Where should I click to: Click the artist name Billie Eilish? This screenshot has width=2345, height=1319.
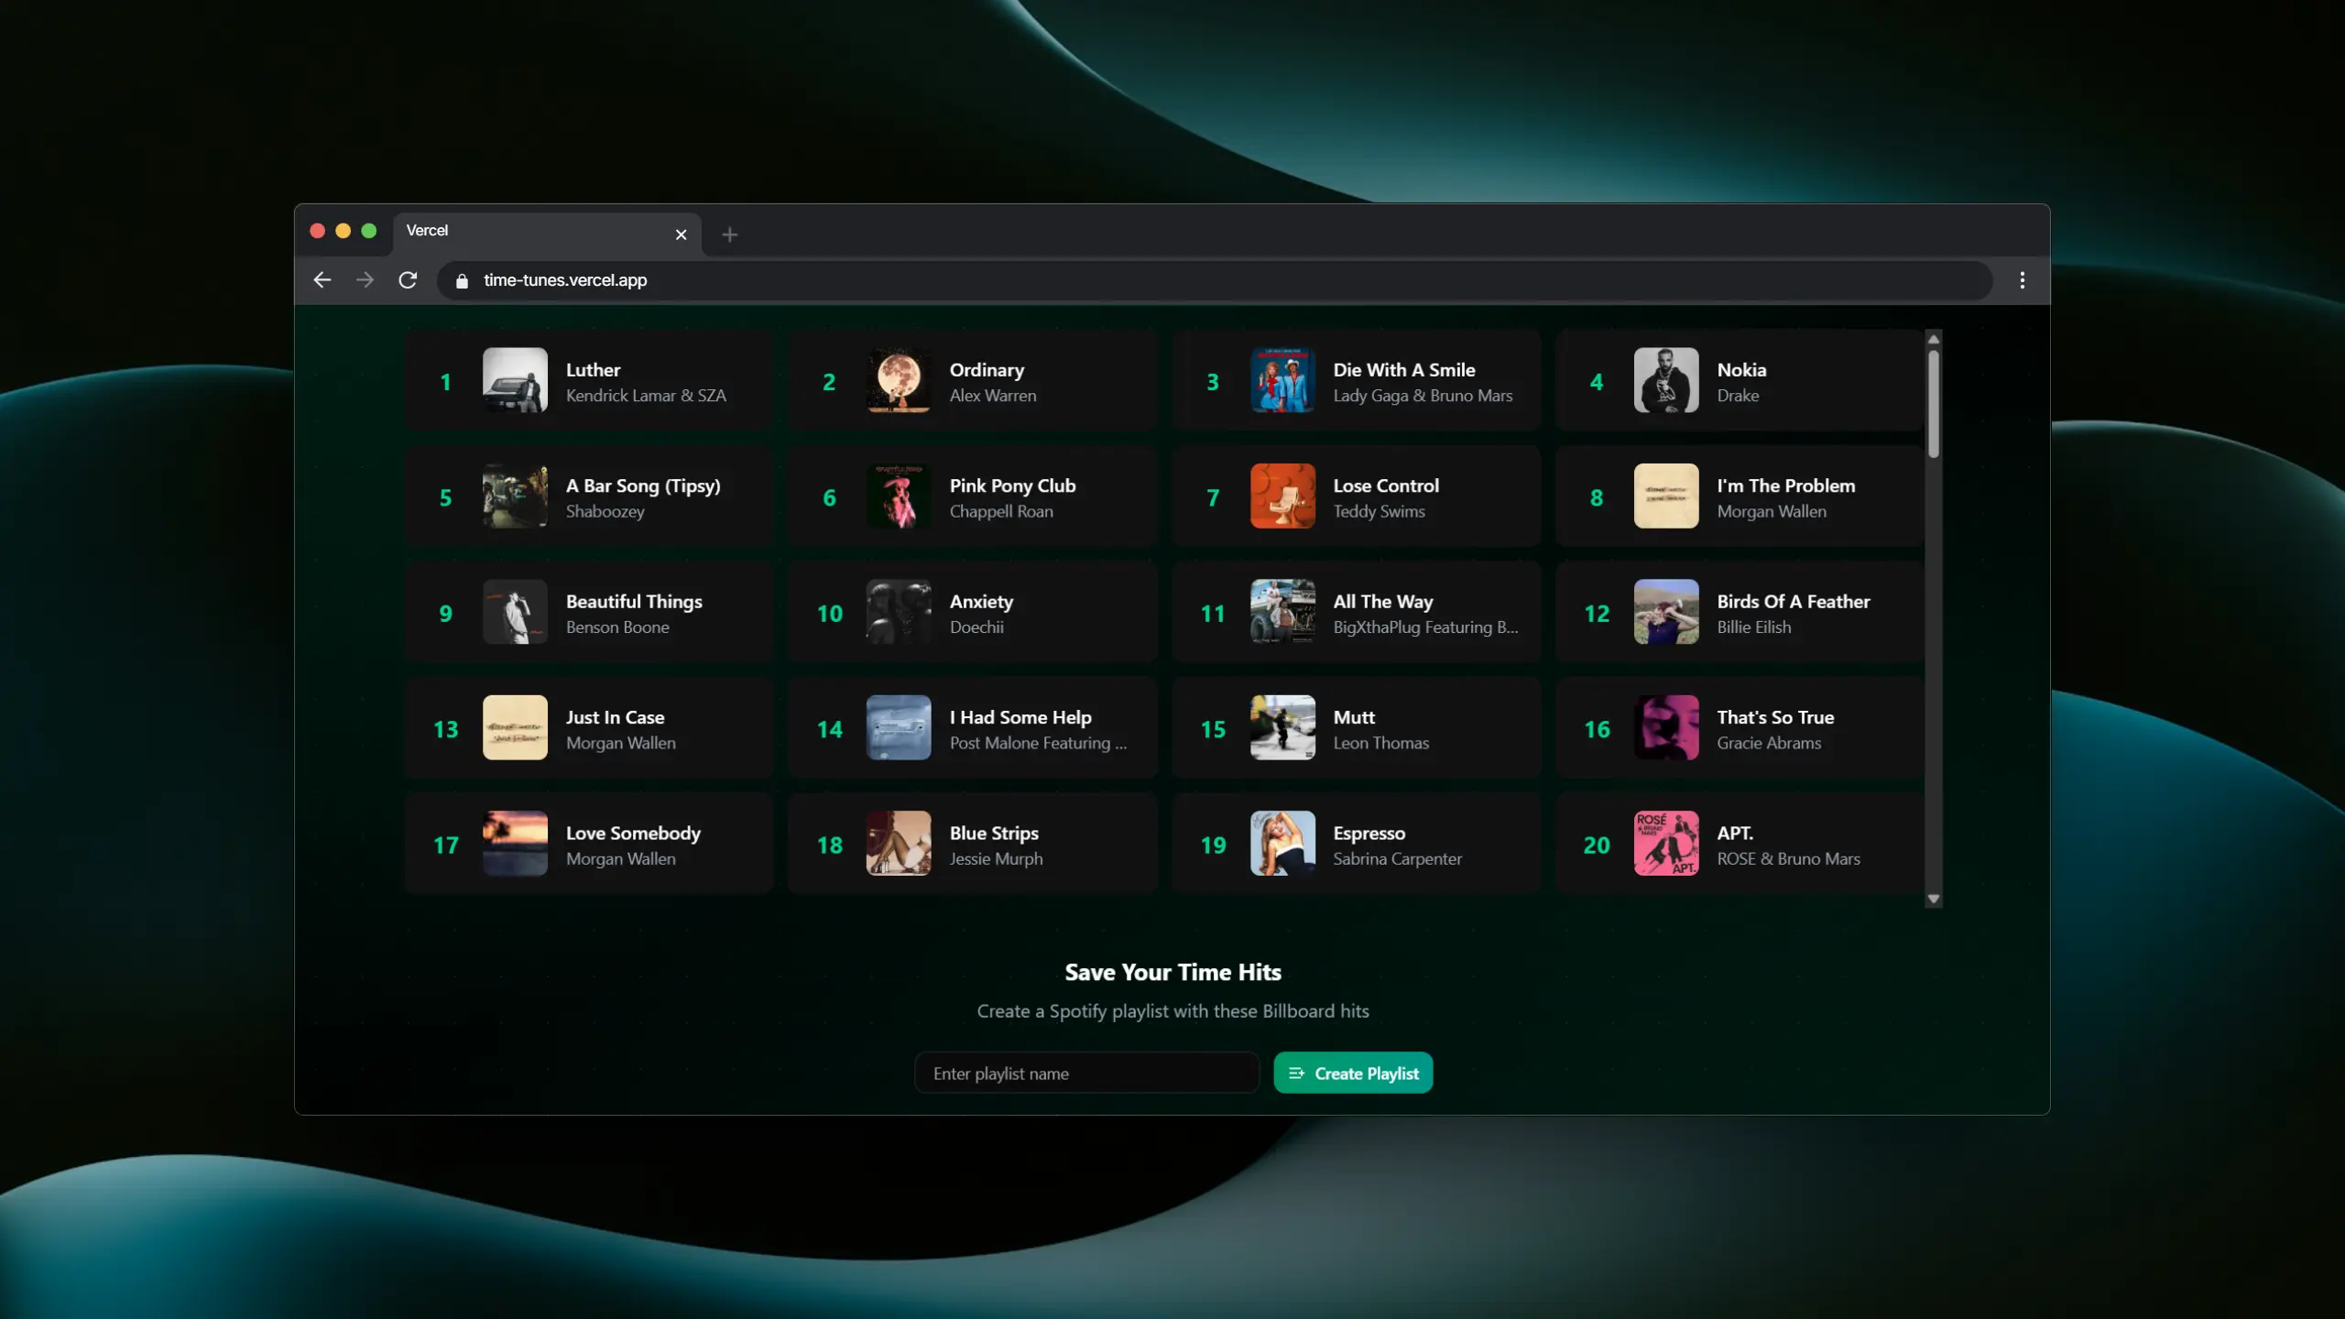coord(1753,627)
